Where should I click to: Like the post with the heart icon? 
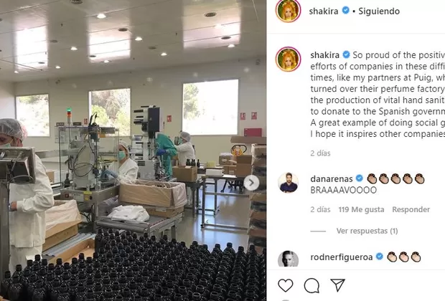pos(285,285)
